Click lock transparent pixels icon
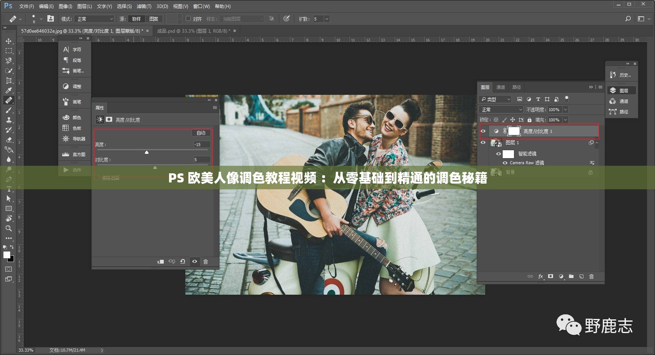This screenshot has height=355, width=655. (x=496, y=120)
